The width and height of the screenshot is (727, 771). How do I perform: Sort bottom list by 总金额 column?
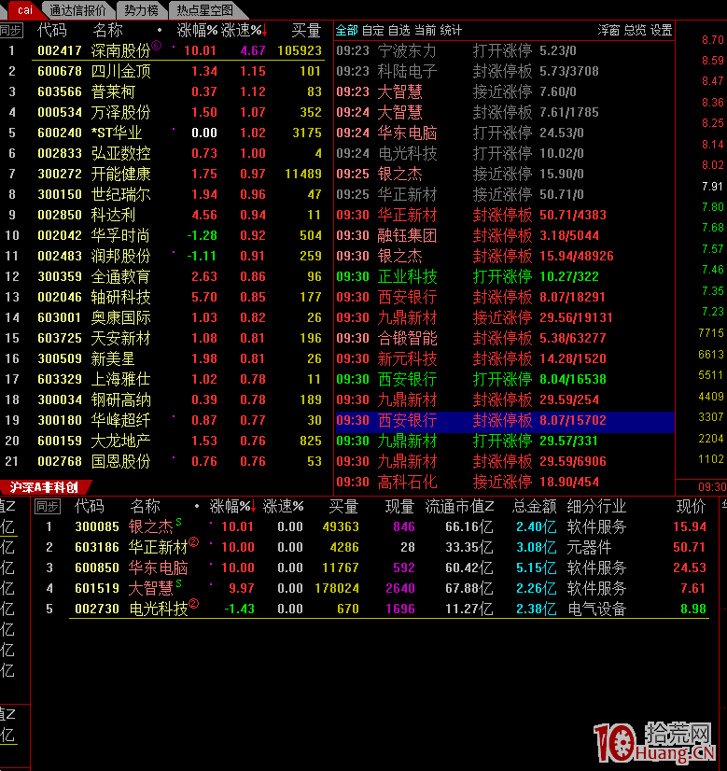[x=535, y=506]
